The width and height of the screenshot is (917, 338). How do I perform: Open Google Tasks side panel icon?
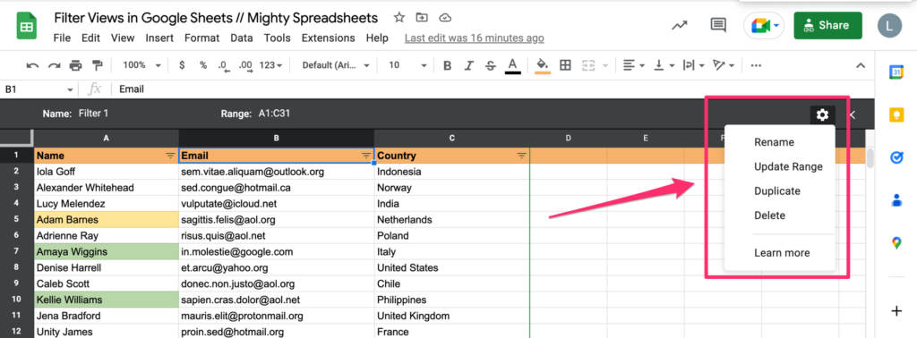(896, 157)
